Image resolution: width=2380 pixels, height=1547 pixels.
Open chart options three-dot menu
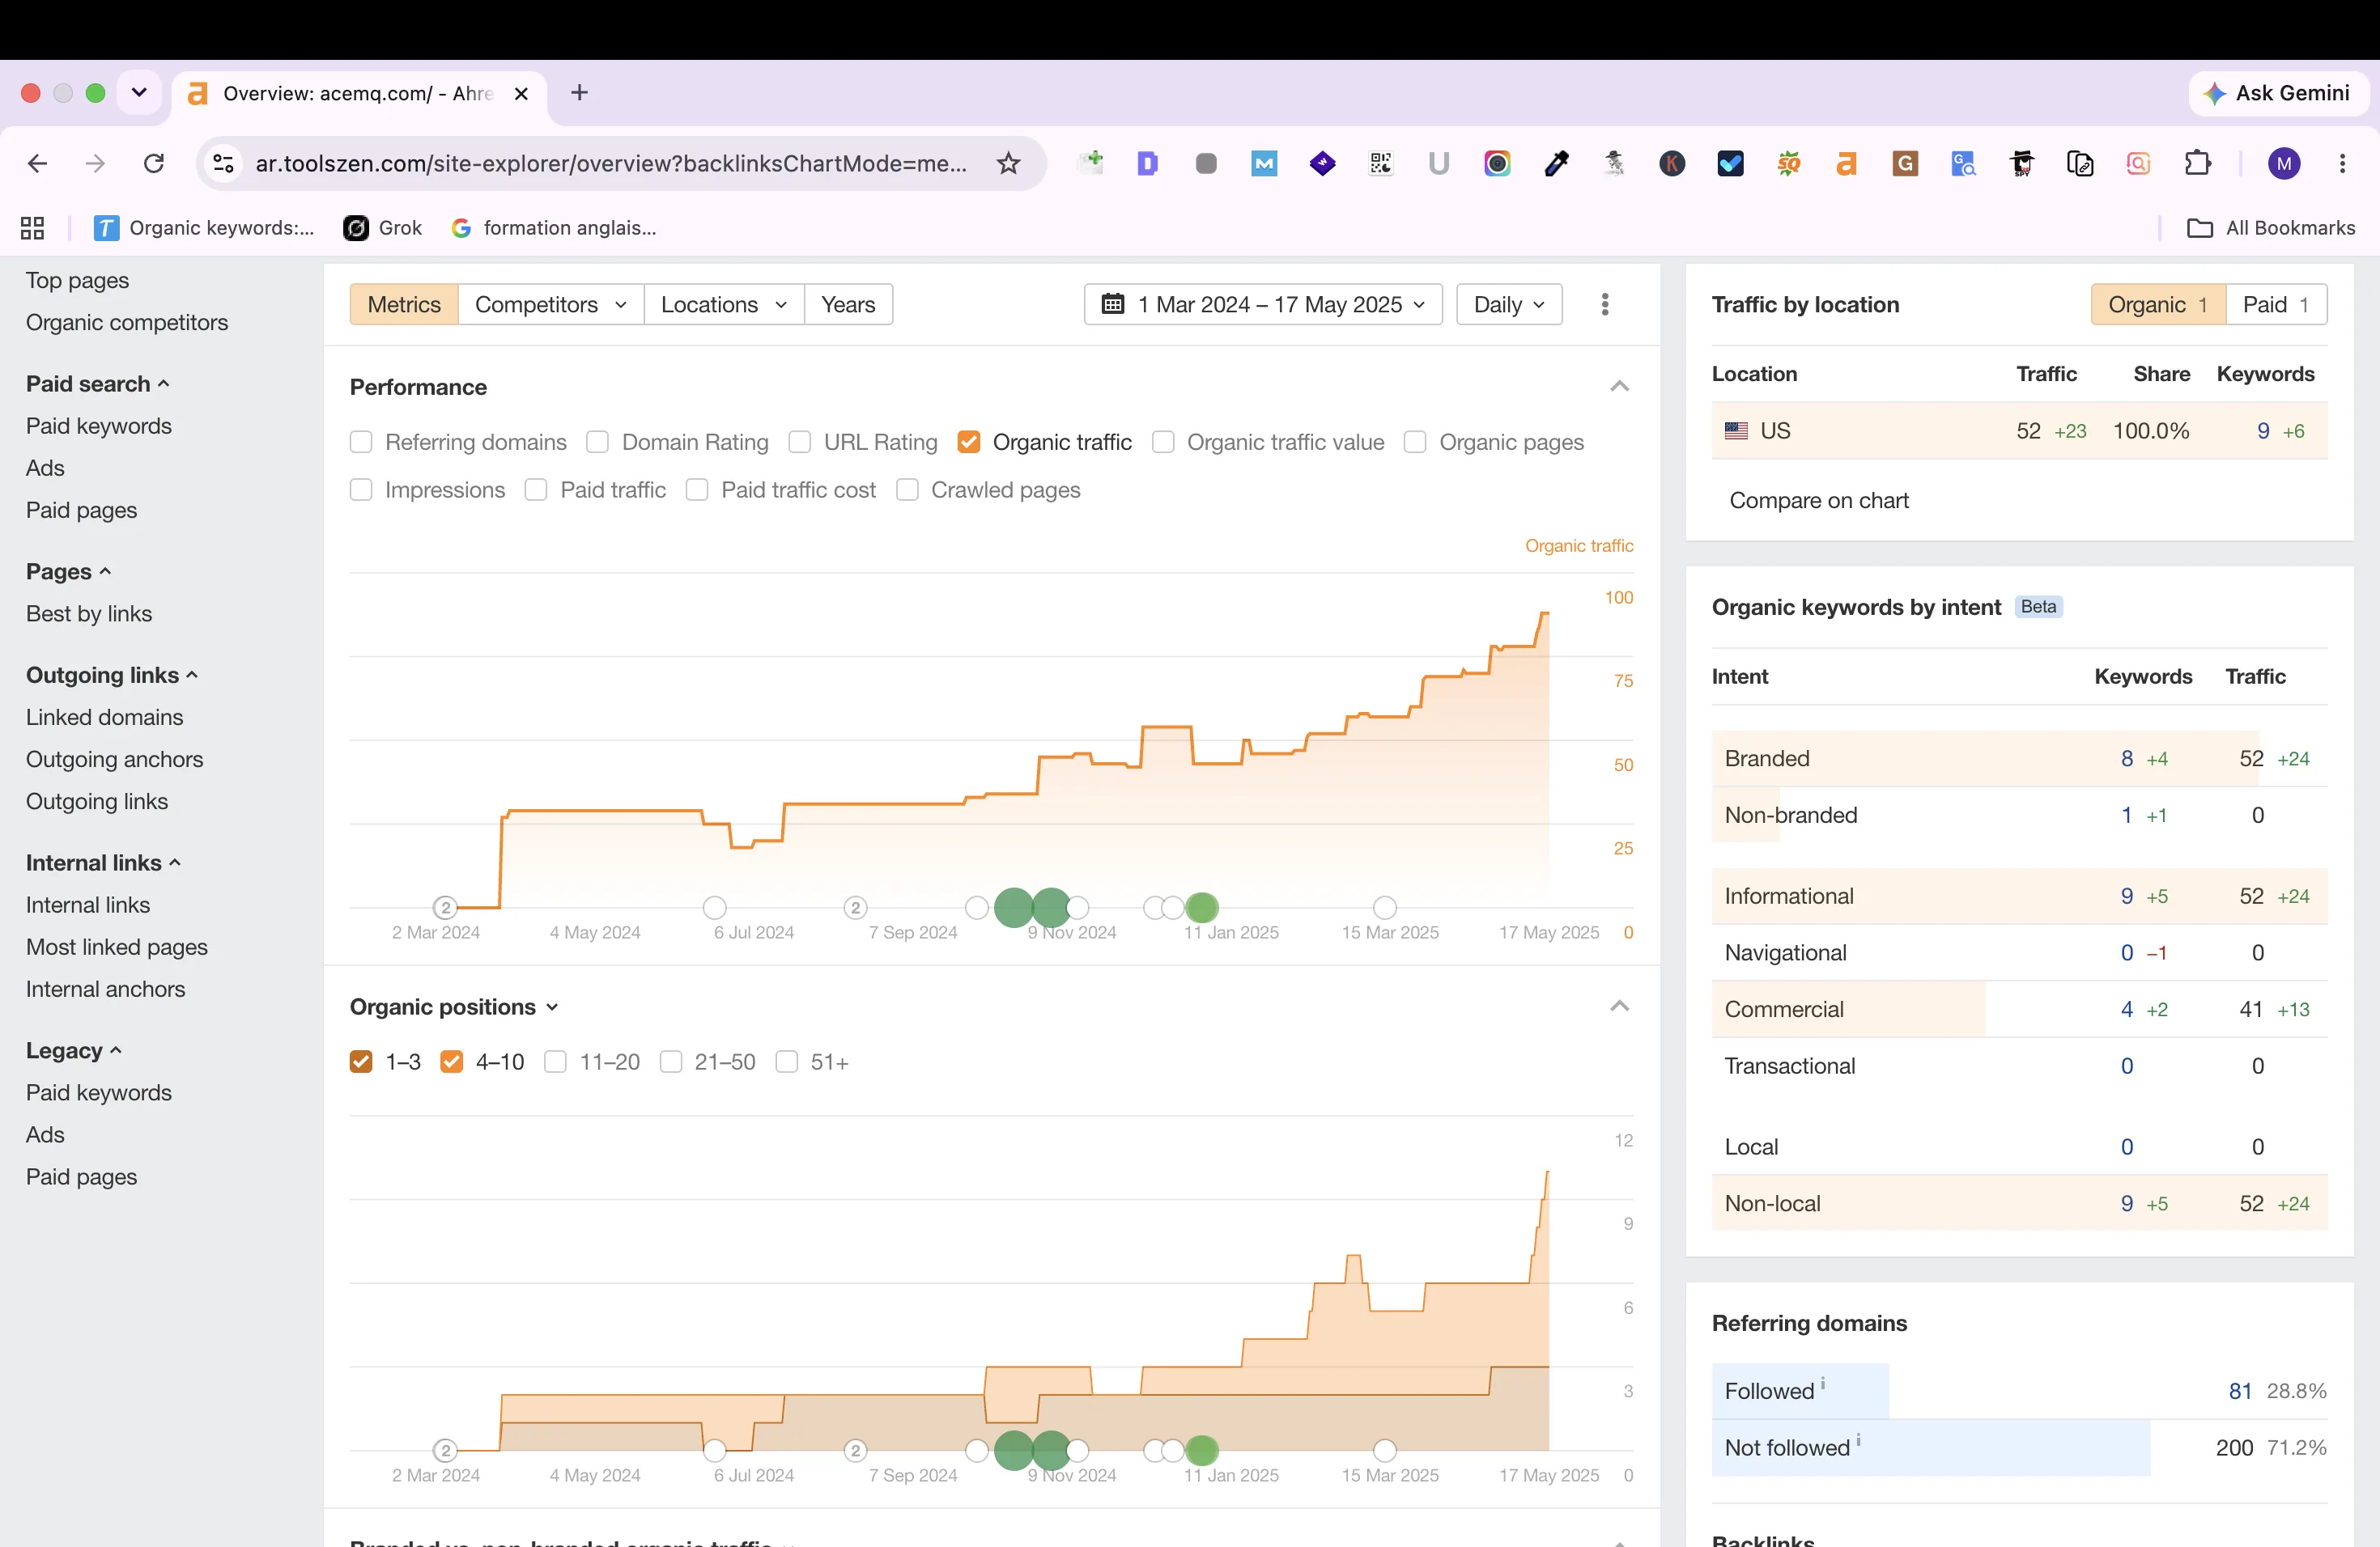pos(1605,303)
